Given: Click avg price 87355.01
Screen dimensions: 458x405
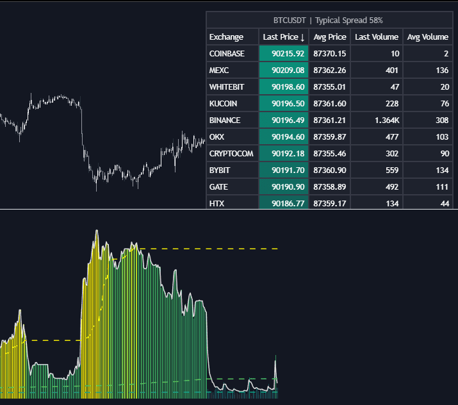Looking at the screenshot, I should click(330, 87).
